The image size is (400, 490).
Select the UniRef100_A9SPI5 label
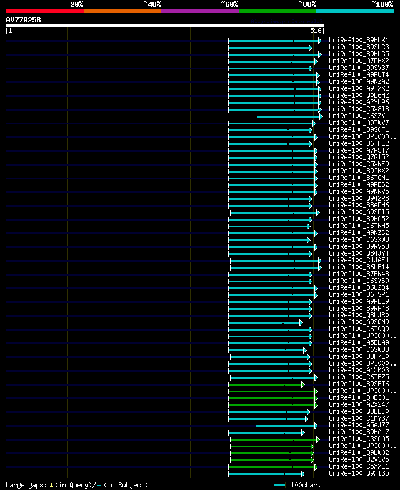[x=359, y=212]
